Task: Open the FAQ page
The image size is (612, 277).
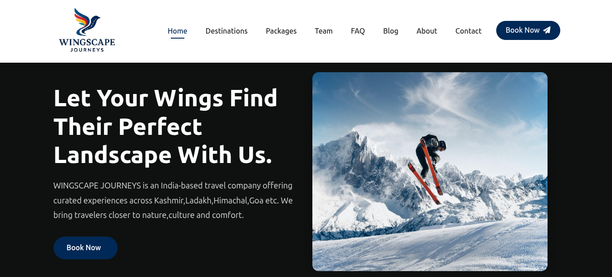Action: [x=358, y=31]
